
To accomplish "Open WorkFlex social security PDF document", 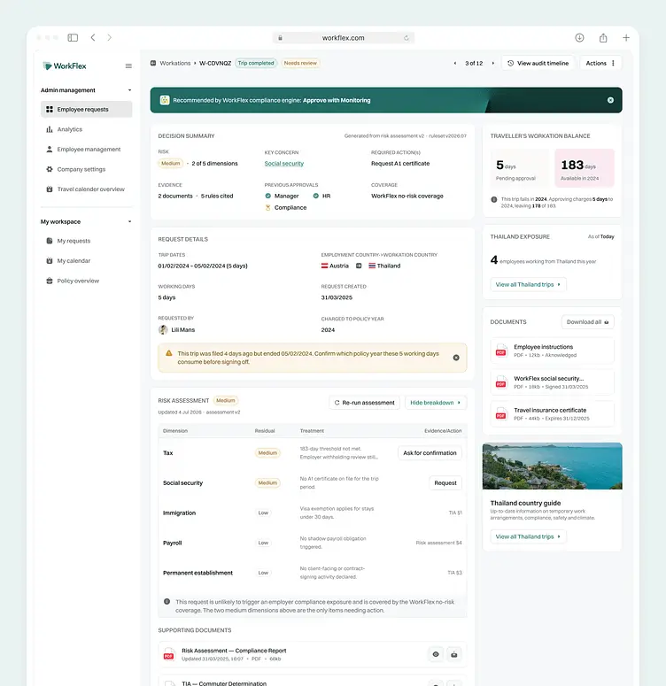I will 552,382.
